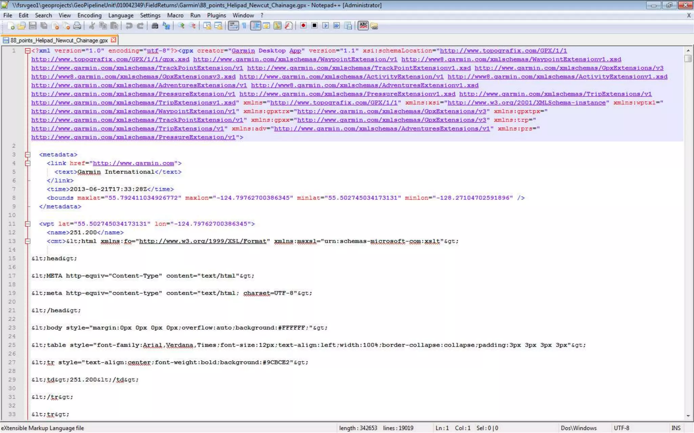Image resolution: width=694 pixels, height=433 pixels.
Task: Toggle Show All Characters pilcrow button
Action: tap(244, 26)
